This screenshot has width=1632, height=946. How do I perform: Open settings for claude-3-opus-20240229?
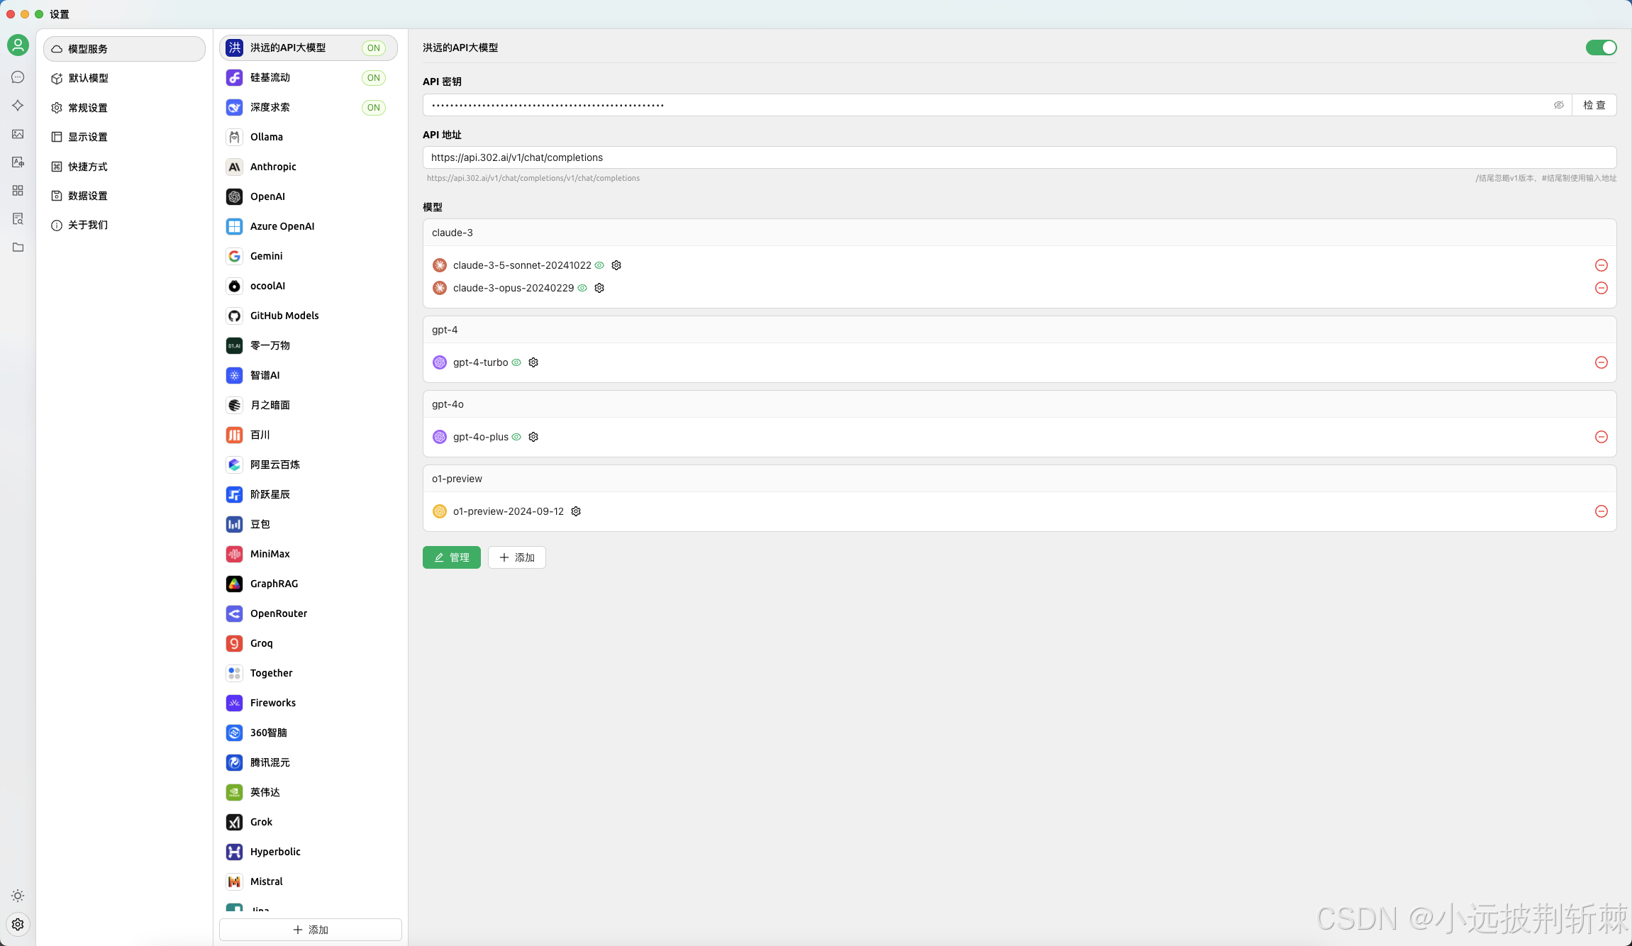tap(599, 288)
